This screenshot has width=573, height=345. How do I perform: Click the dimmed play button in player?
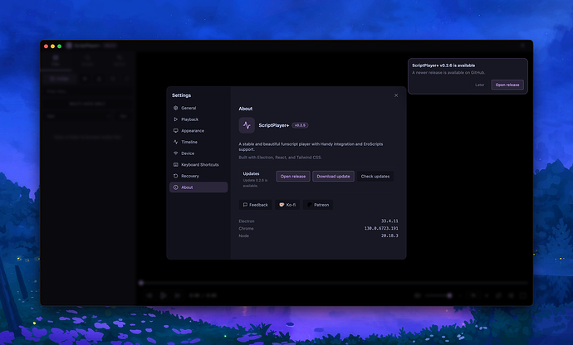(164, 295)
